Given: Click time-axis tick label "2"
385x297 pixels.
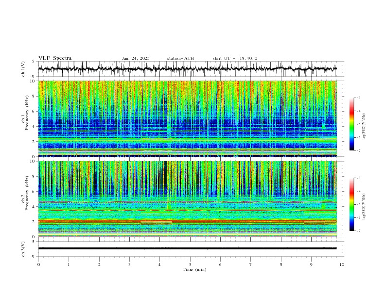Looking at the screenshot, I should (x=99, y=264).
